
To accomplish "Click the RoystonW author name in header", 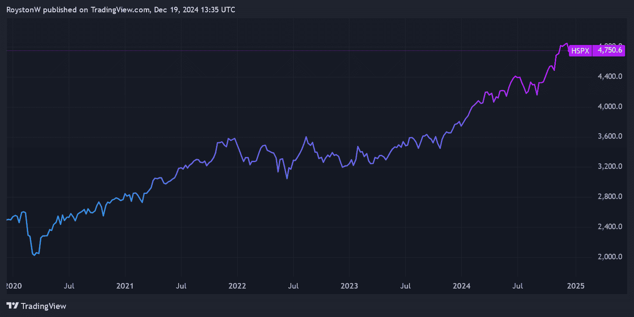I will pos(24,10).
